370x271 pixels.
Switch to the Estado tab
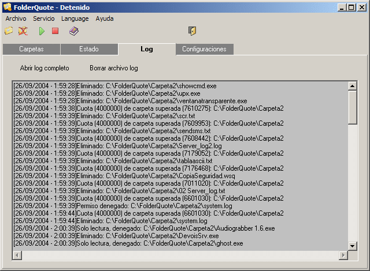89,49
